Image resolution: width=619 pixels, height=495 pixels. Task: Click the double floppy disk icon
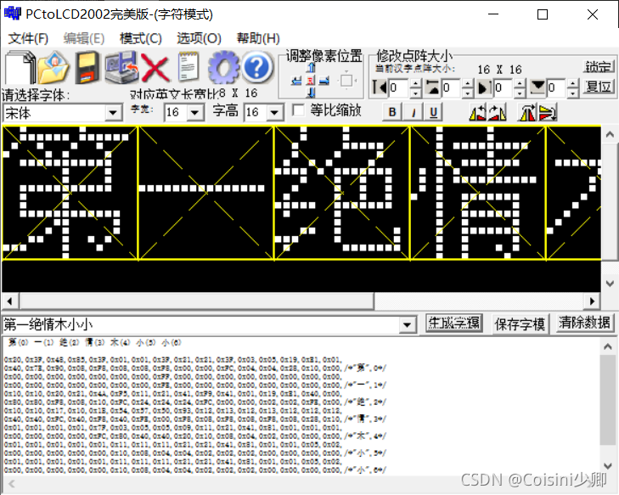pyautogui.click(x=121, y=67)
